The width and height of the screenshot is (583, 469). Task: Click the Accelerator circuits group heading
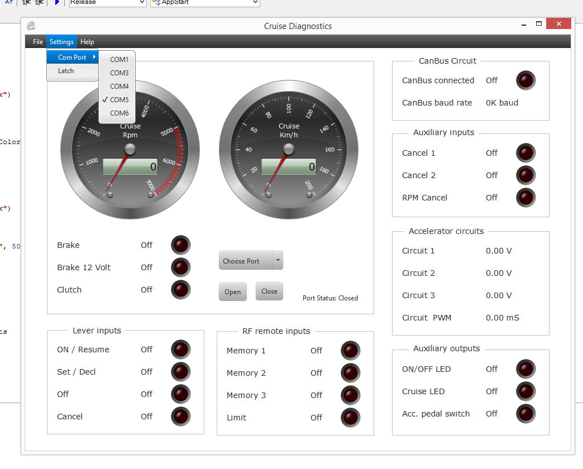coord(446,231)
